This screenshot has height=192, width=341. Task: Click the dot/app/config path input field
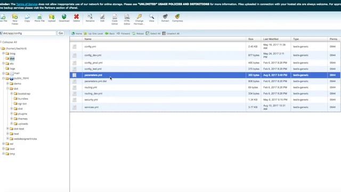tap(28, 33)
